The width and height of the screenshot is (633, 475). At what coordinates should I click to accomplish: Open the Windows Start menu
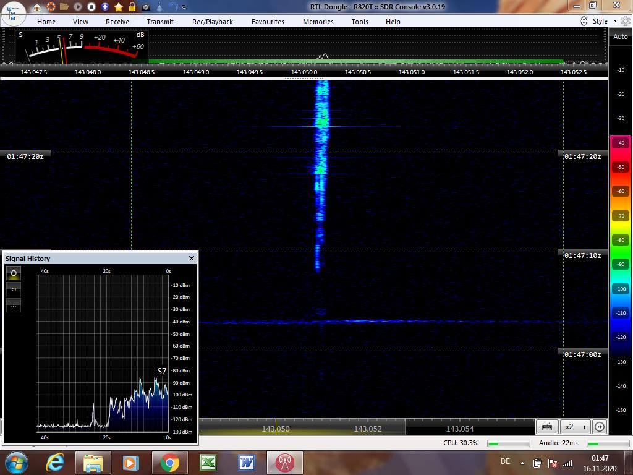click(15, 463)
